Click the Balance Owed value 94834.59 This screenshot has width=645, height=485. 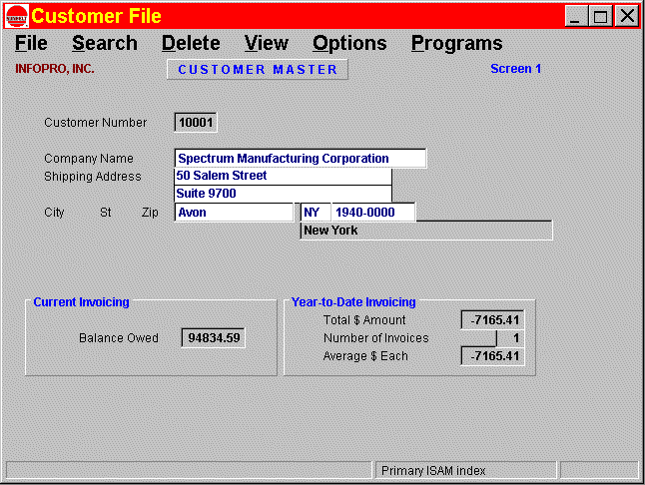[x=214, y=338]
